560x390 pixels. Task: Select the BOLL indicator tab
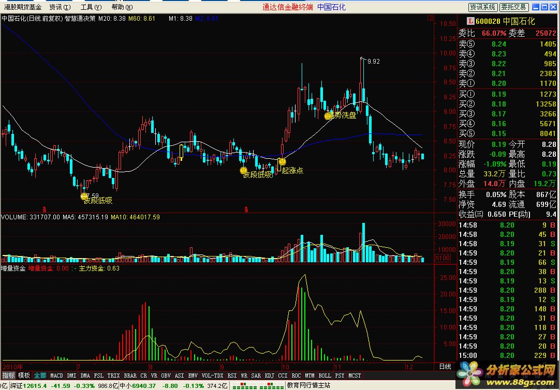coord(325,376)
